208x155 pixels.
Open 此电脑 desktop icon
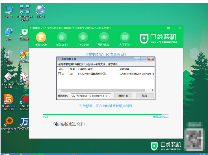(8, 11)
